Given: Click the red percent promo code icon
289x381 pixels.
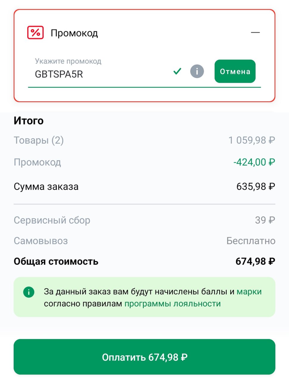Looking at the screenshot, I should click(x=35, y=32).
